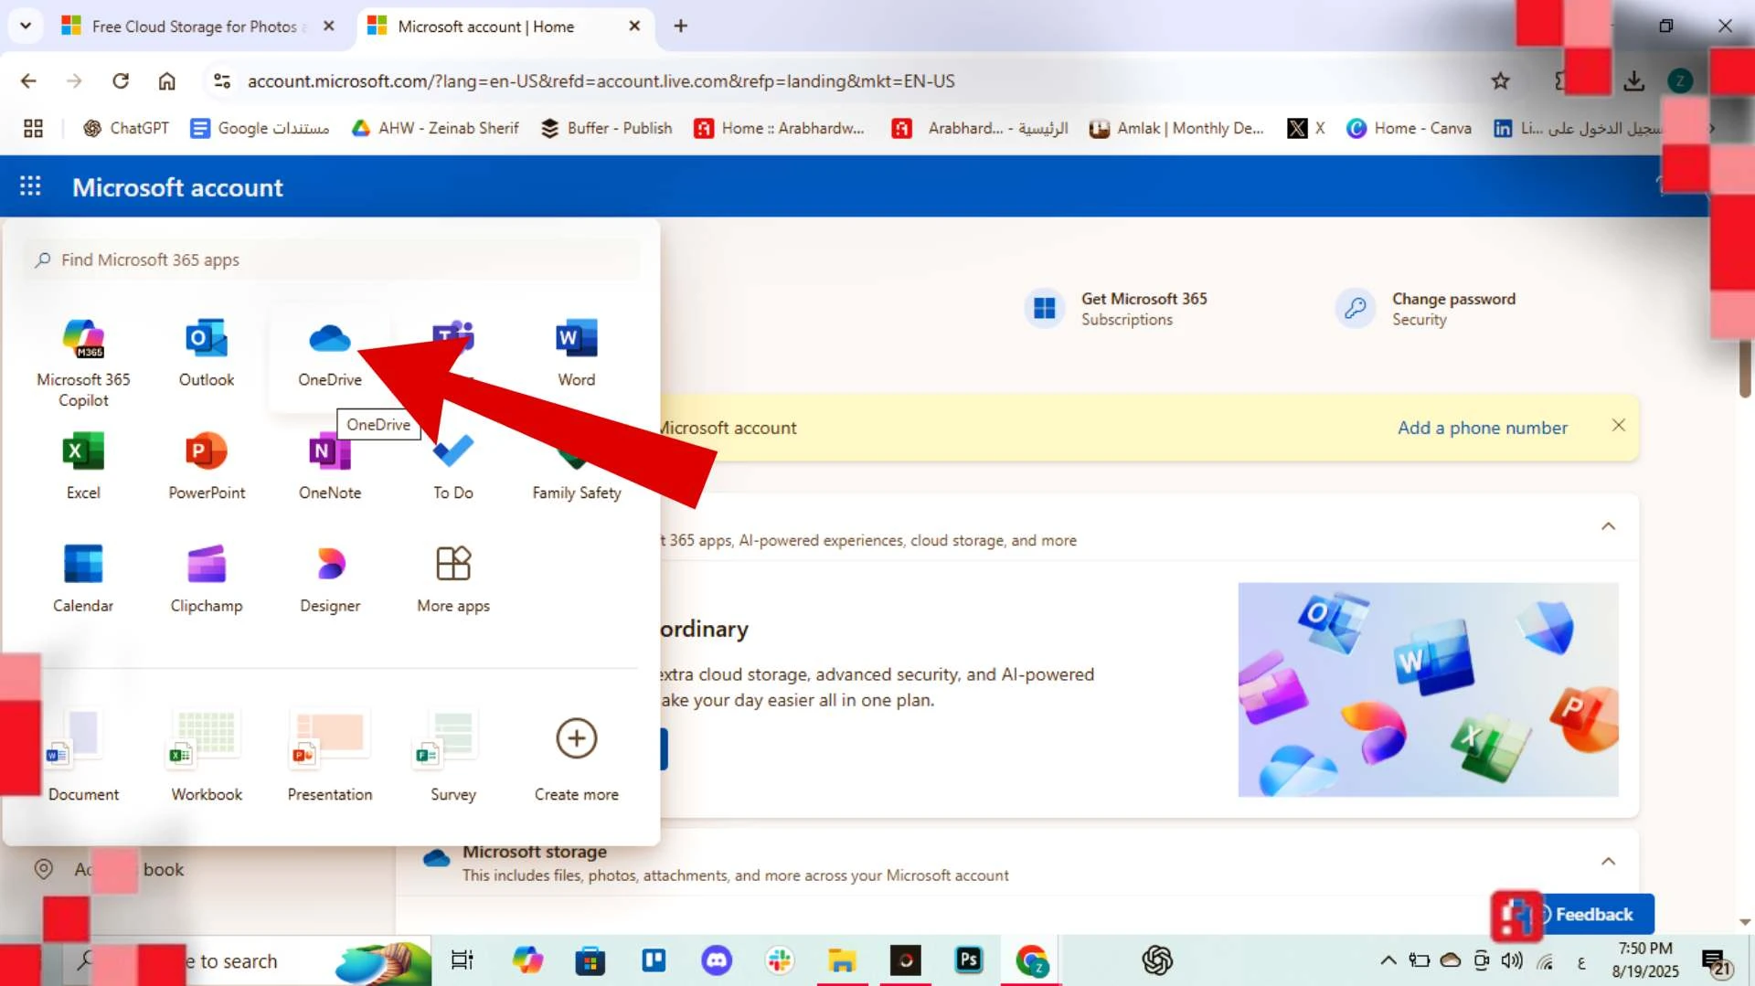This screenshot has height=986, width=1755.
Task: Reload the current page
Action: 121,81
